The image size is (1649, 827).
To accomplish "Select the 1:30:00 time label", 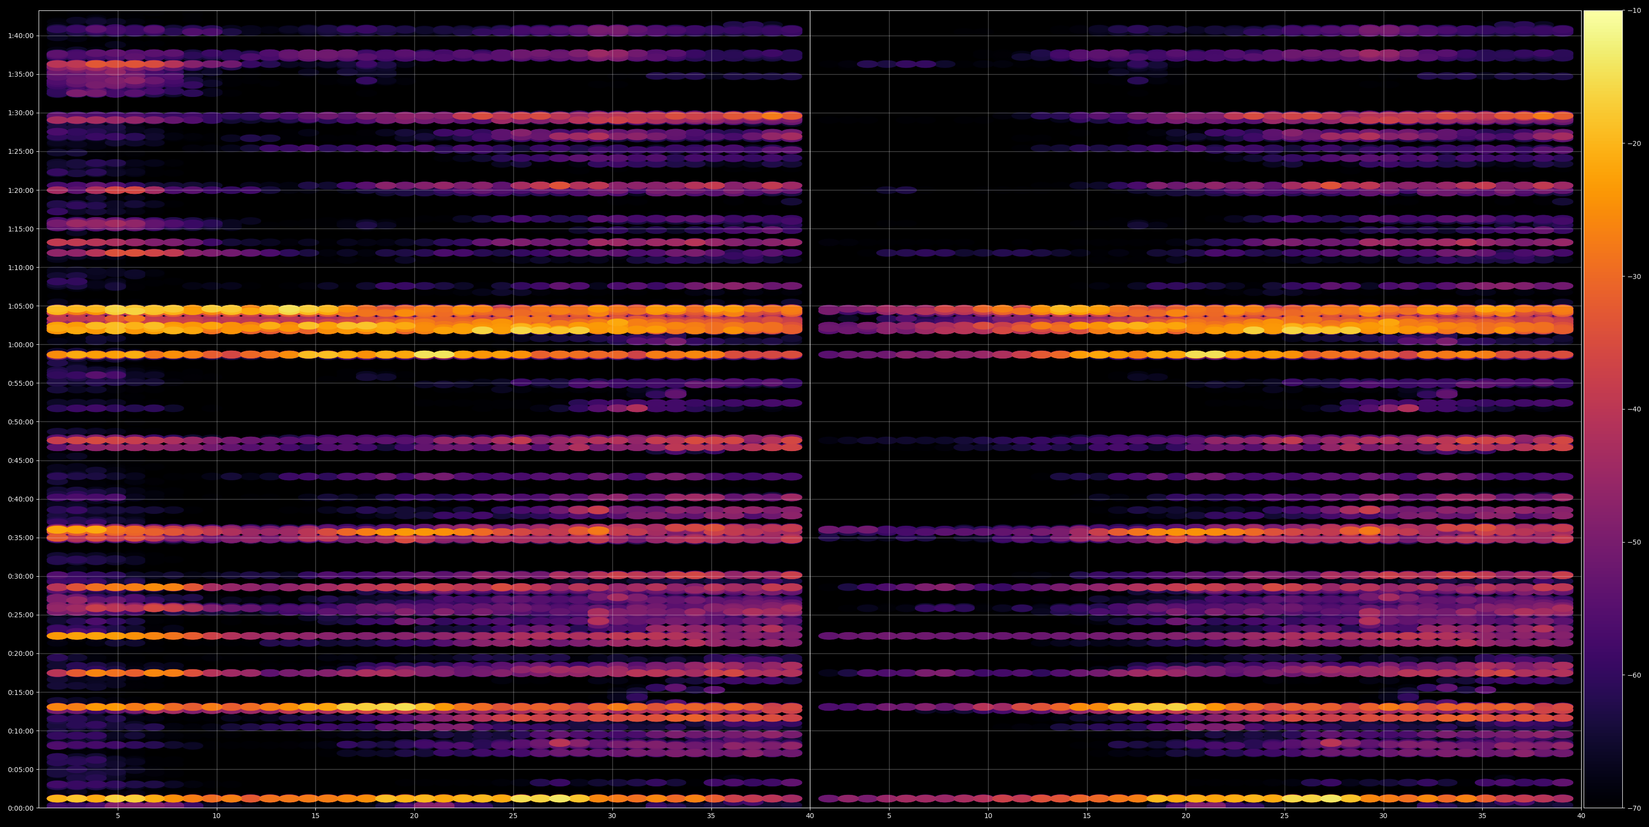I will tap(20, 113).
